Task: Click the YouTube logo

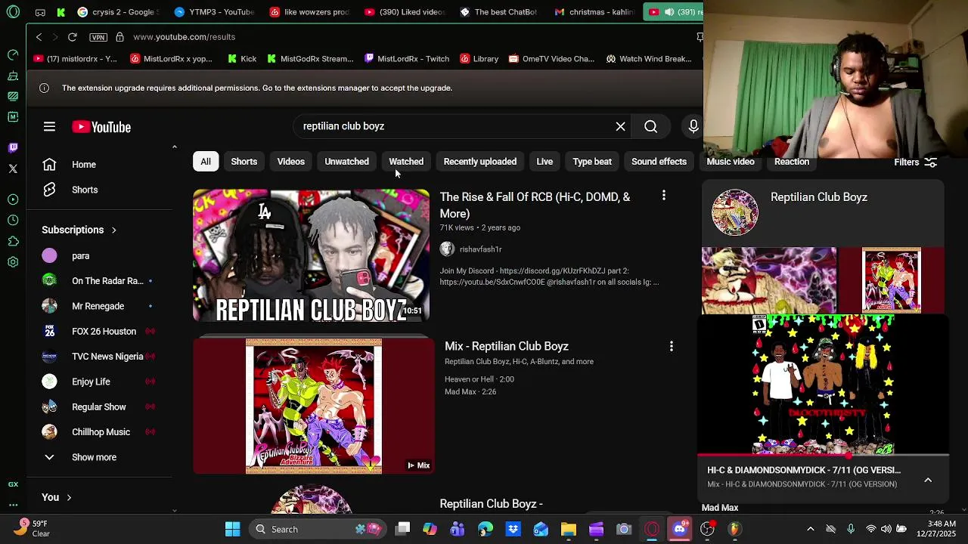Action: point(101,127)
